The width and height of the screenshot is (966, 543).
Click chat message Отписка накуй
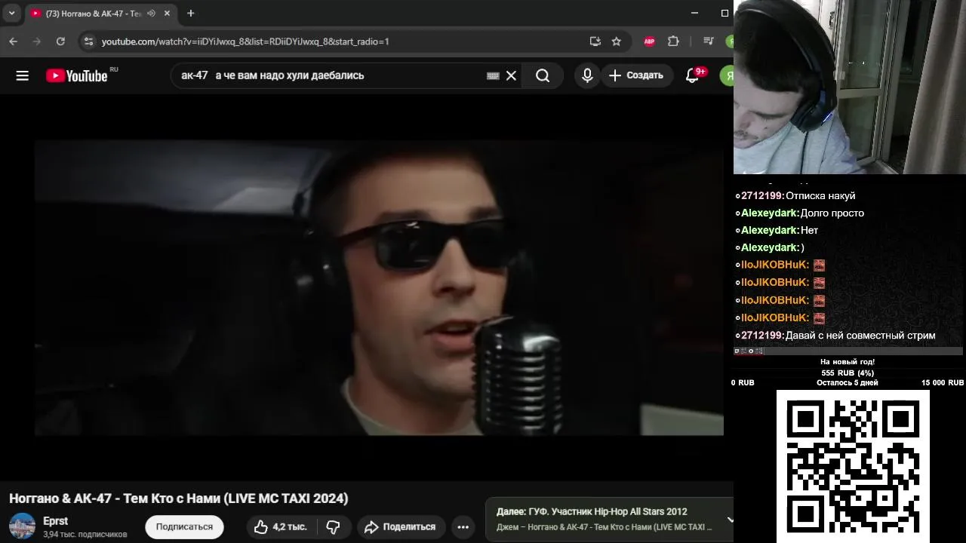click(820, 196)
